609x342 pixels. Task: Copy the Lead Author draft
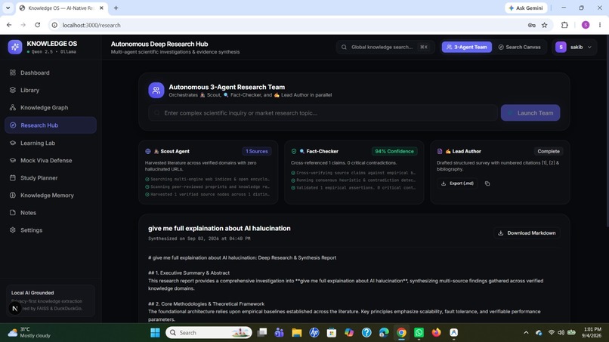(487, 183)
